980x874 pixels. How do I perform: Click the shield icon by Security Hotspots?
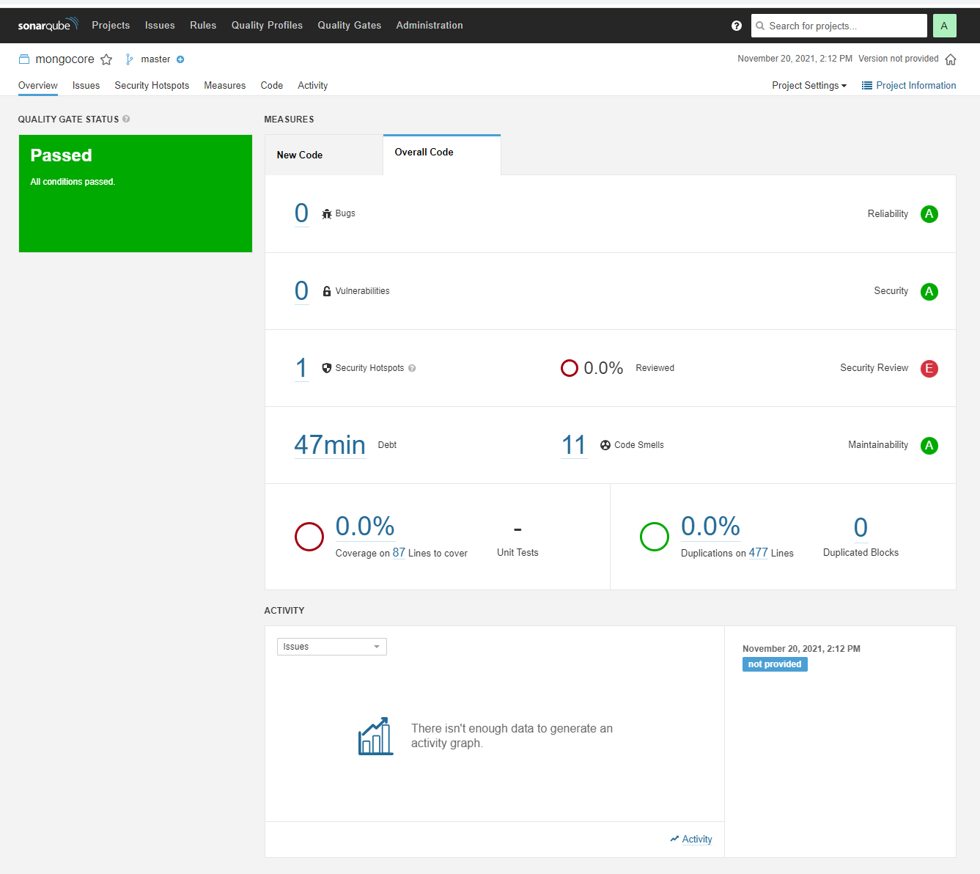[326, 367]
